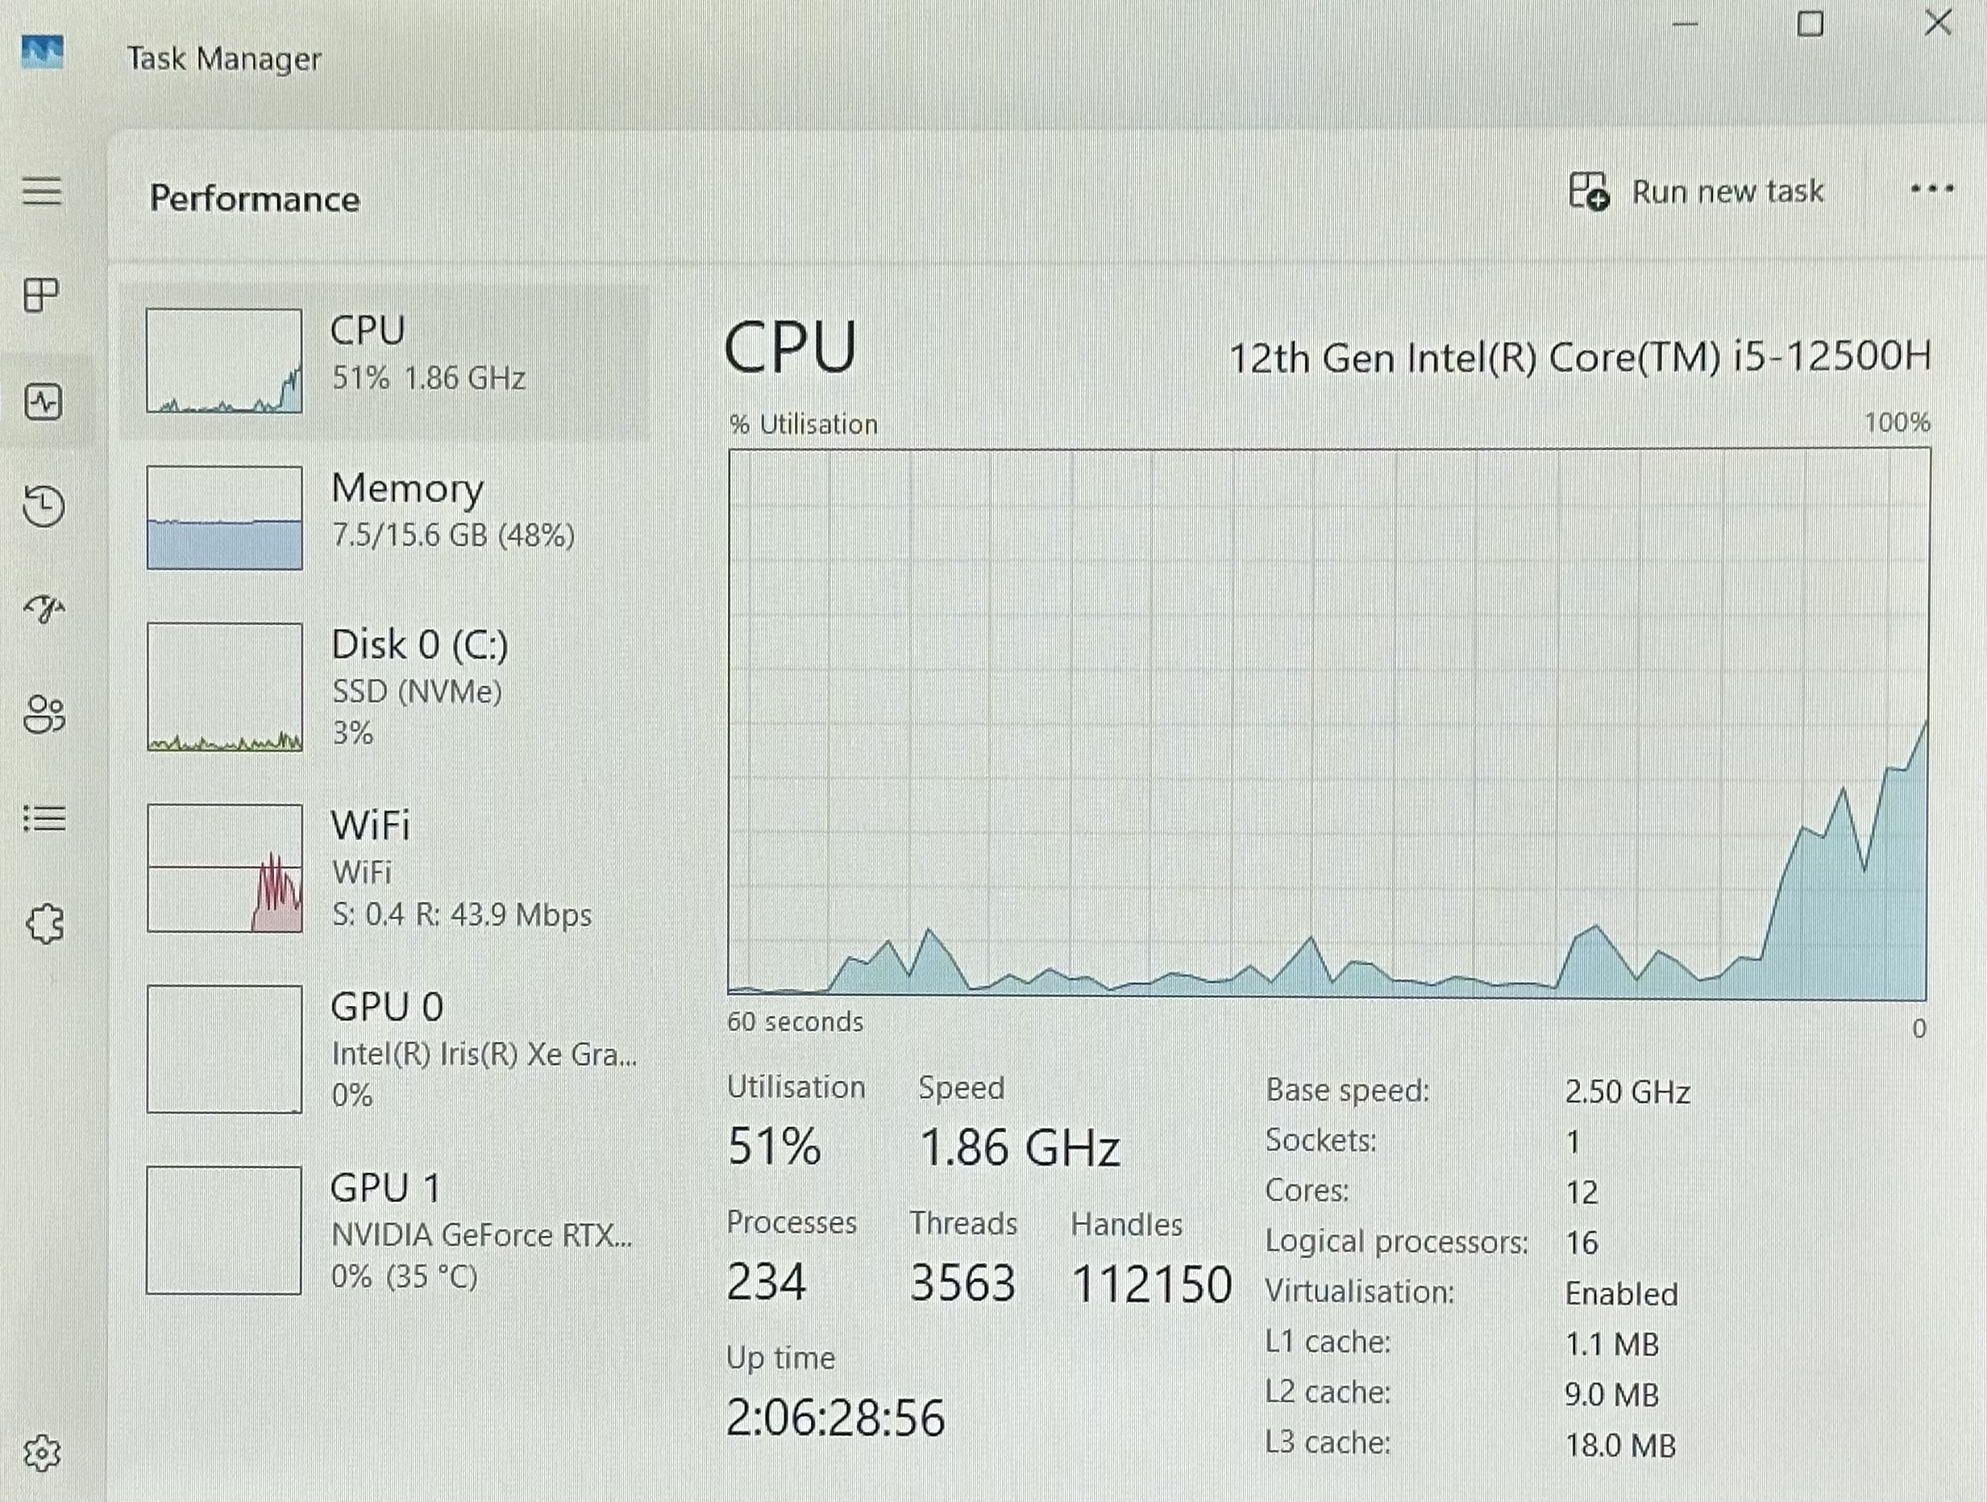This screenshot has width=1987, height=1502.
Task: Open the hamburger navigation menu
Action: [x=42, y=191]
